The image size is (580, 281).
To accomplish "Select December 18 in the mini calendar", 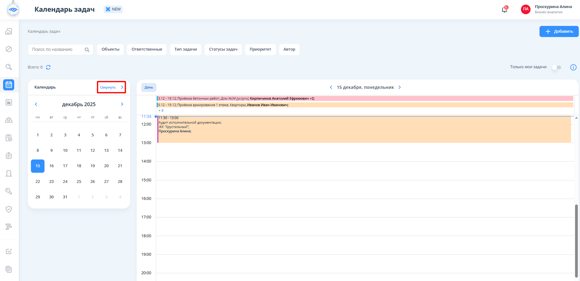I will (79, 166).
